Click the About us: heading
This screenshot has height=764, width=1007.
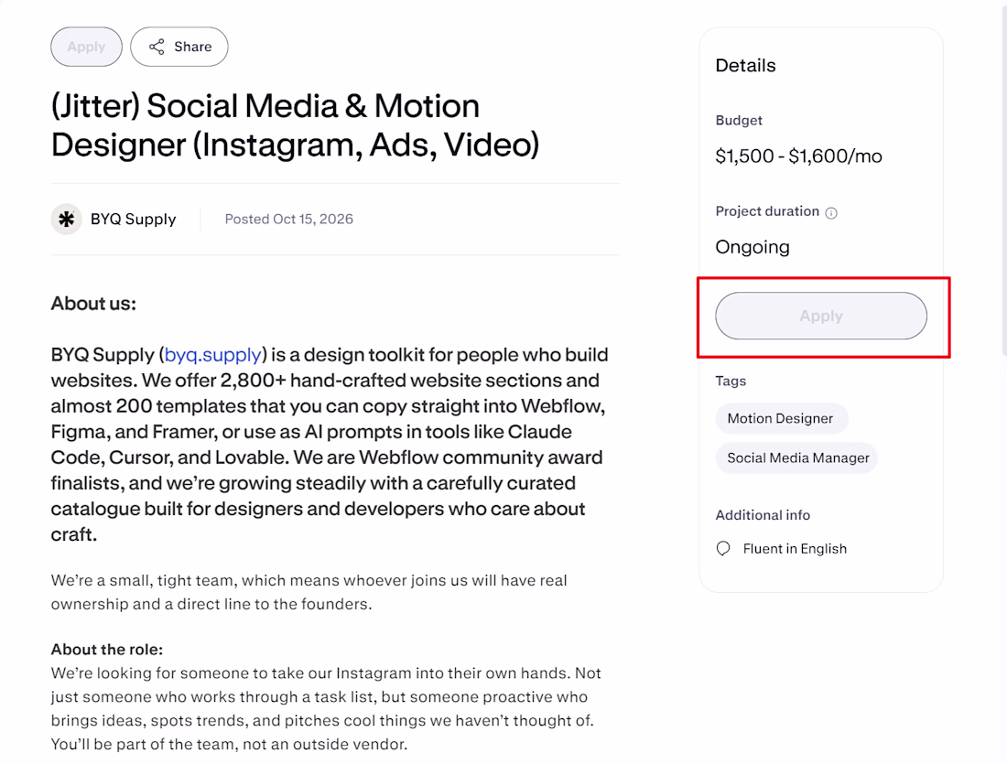point(93,304)
